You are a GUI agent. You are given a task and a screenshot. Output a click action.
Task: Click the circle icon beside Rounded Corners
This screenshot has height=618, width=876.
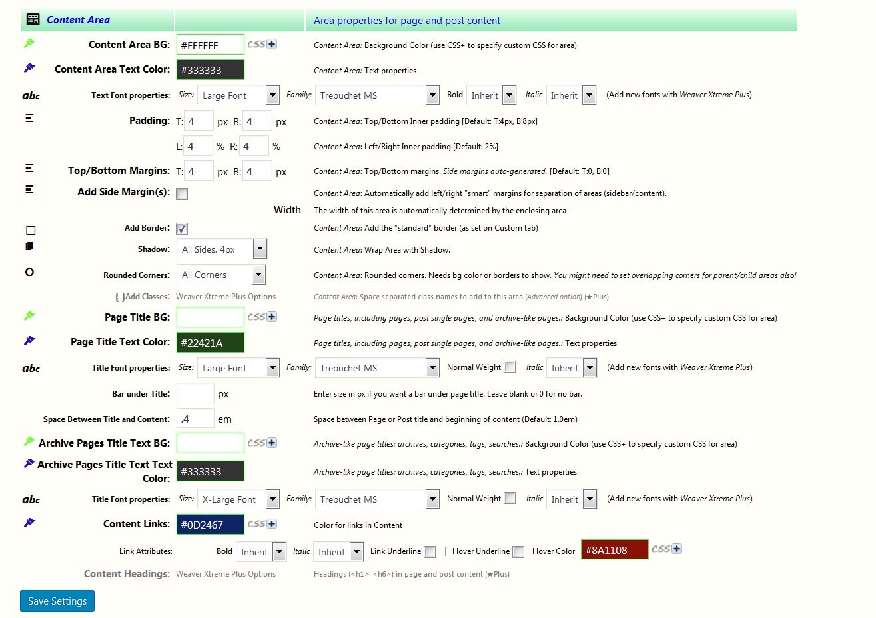coord(29,272)
